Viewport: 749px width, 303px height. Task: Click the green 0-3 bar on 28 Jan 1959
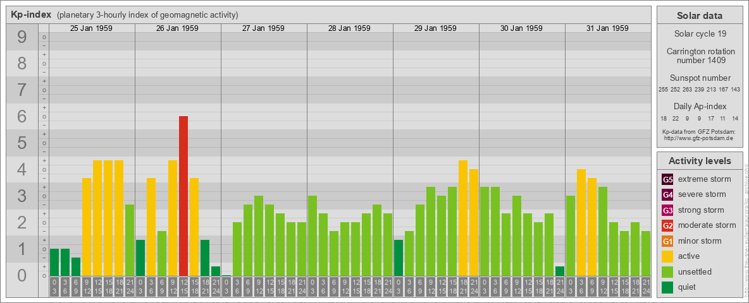[313, 236]
